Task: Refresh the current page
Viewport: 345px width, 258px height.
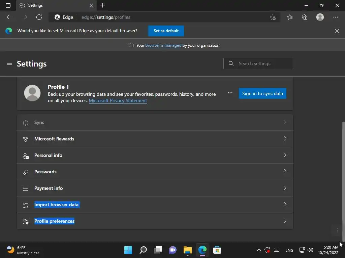Action: click(x=39, y=17)
